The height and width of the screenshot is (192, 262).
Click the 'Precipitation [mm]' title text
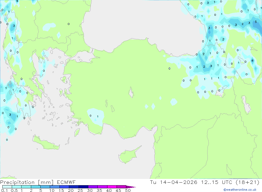pyautogui.click(x=27, y=182)
